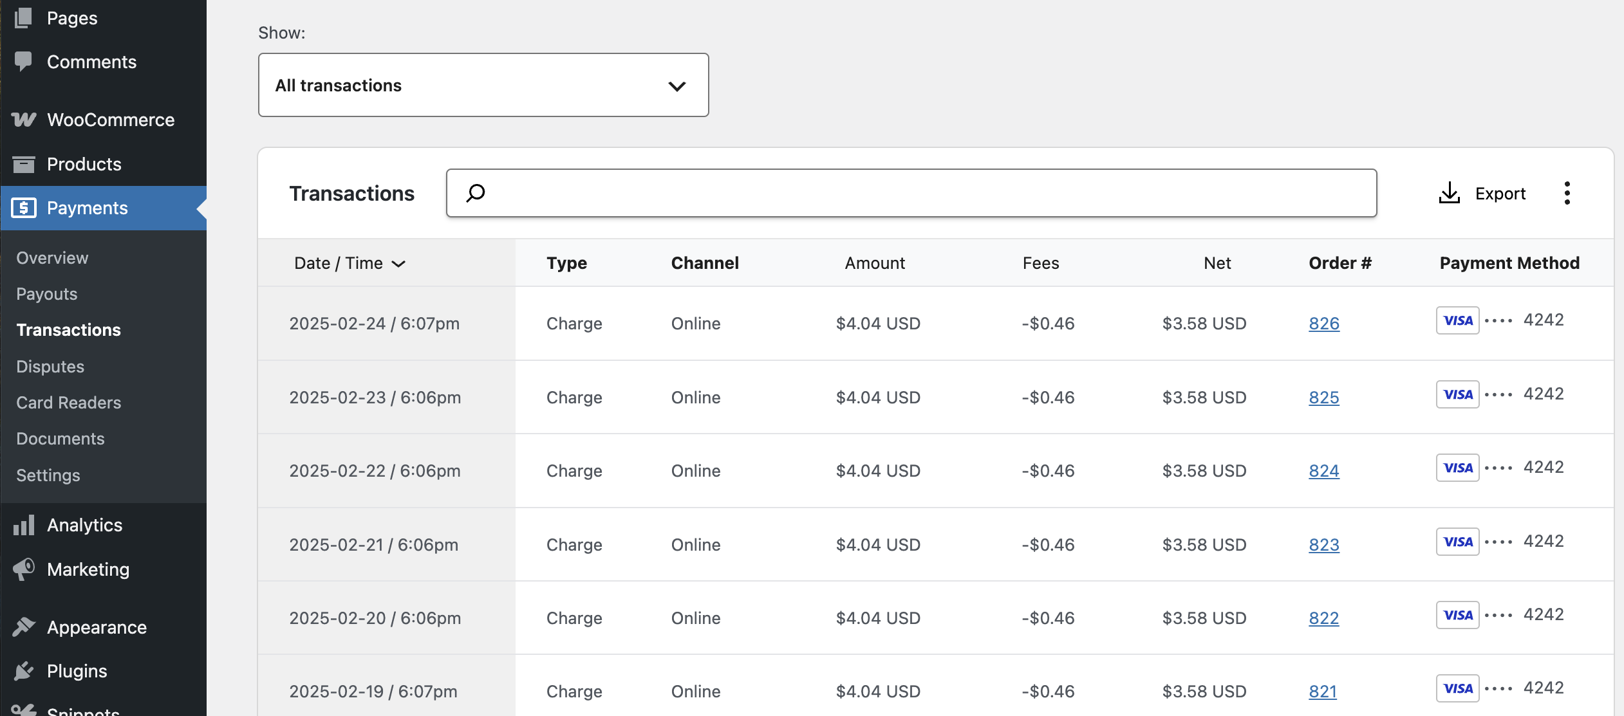Click the Comments bubble icon in sidebar
This screenshot has height=716, width=1624.
23,61
